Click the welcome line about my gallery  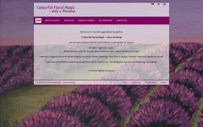101,32
